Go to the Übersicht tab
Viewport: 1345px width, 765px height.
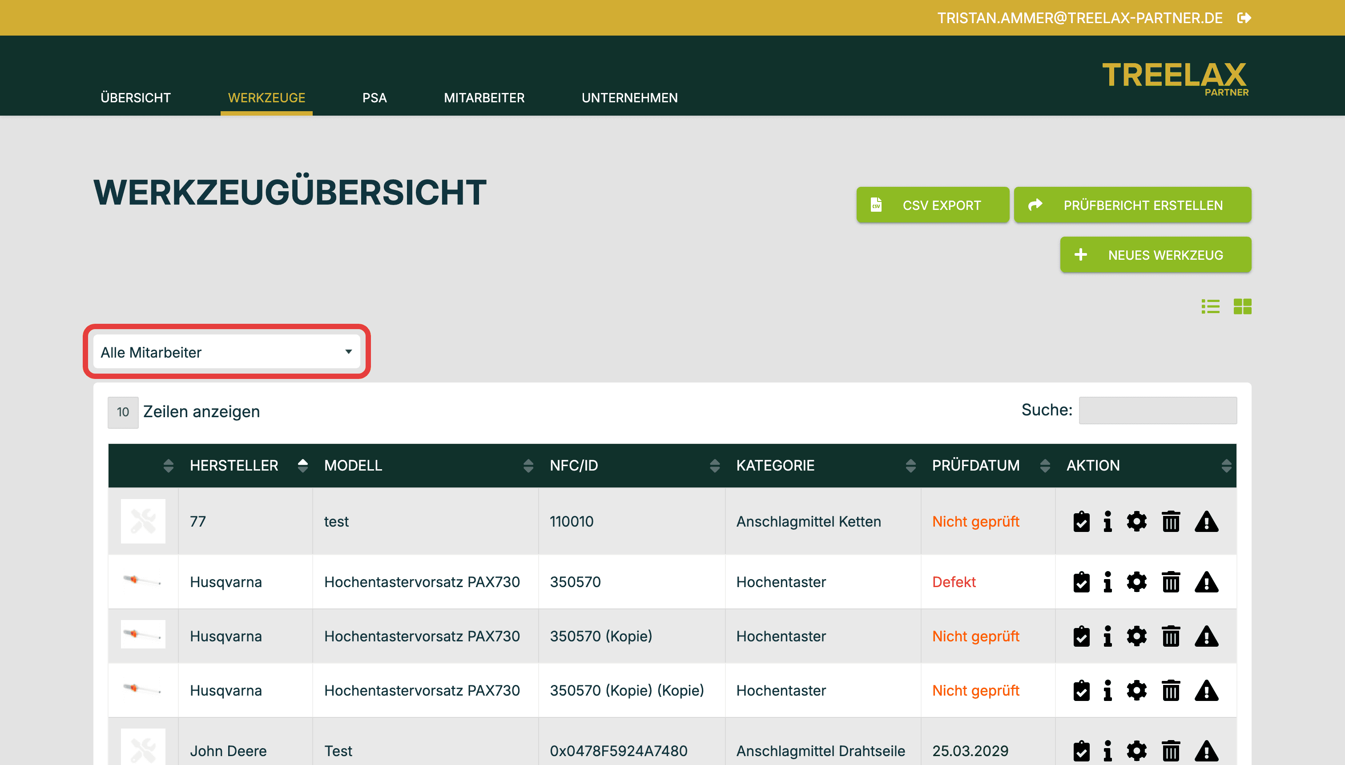(136, 98)
